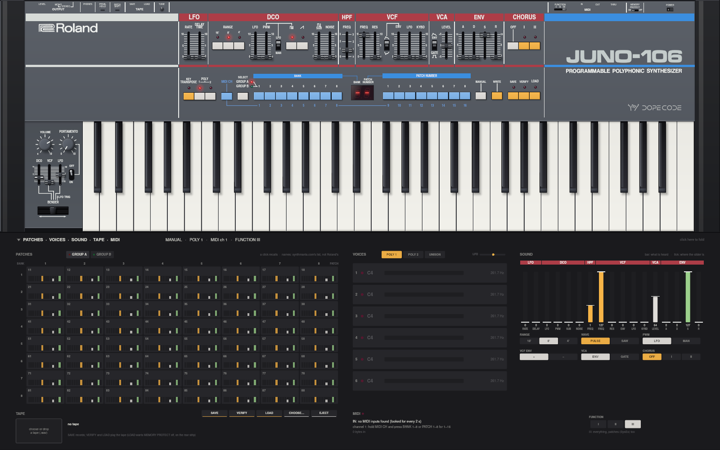This screenshot has height=450, width=720.
Task: Fold the panel via 'click here to fold'
Action: click(x=692, y=240)
